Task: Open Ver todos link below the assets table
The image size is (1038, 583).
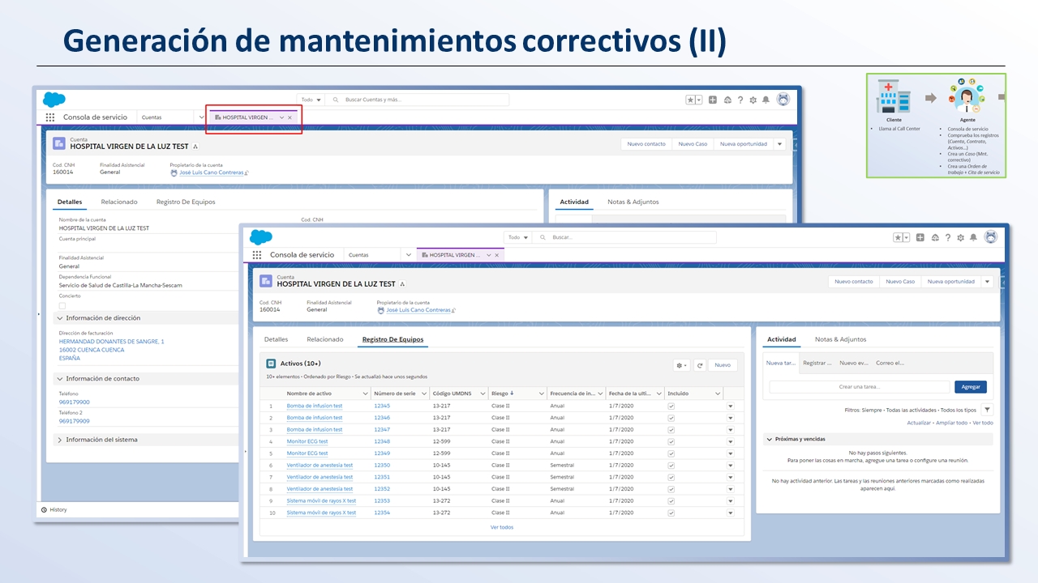Action: (501, 527)
